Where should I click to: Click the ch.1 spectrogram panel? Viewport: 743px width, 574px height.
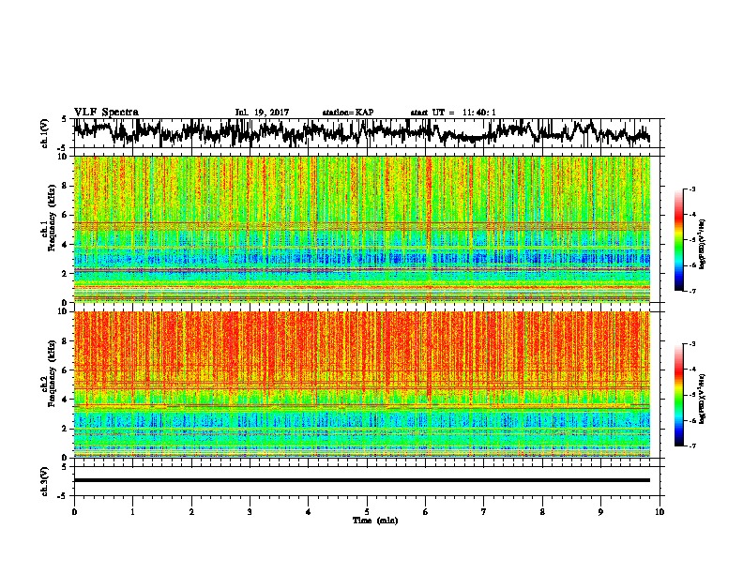(x=362, y=229)
